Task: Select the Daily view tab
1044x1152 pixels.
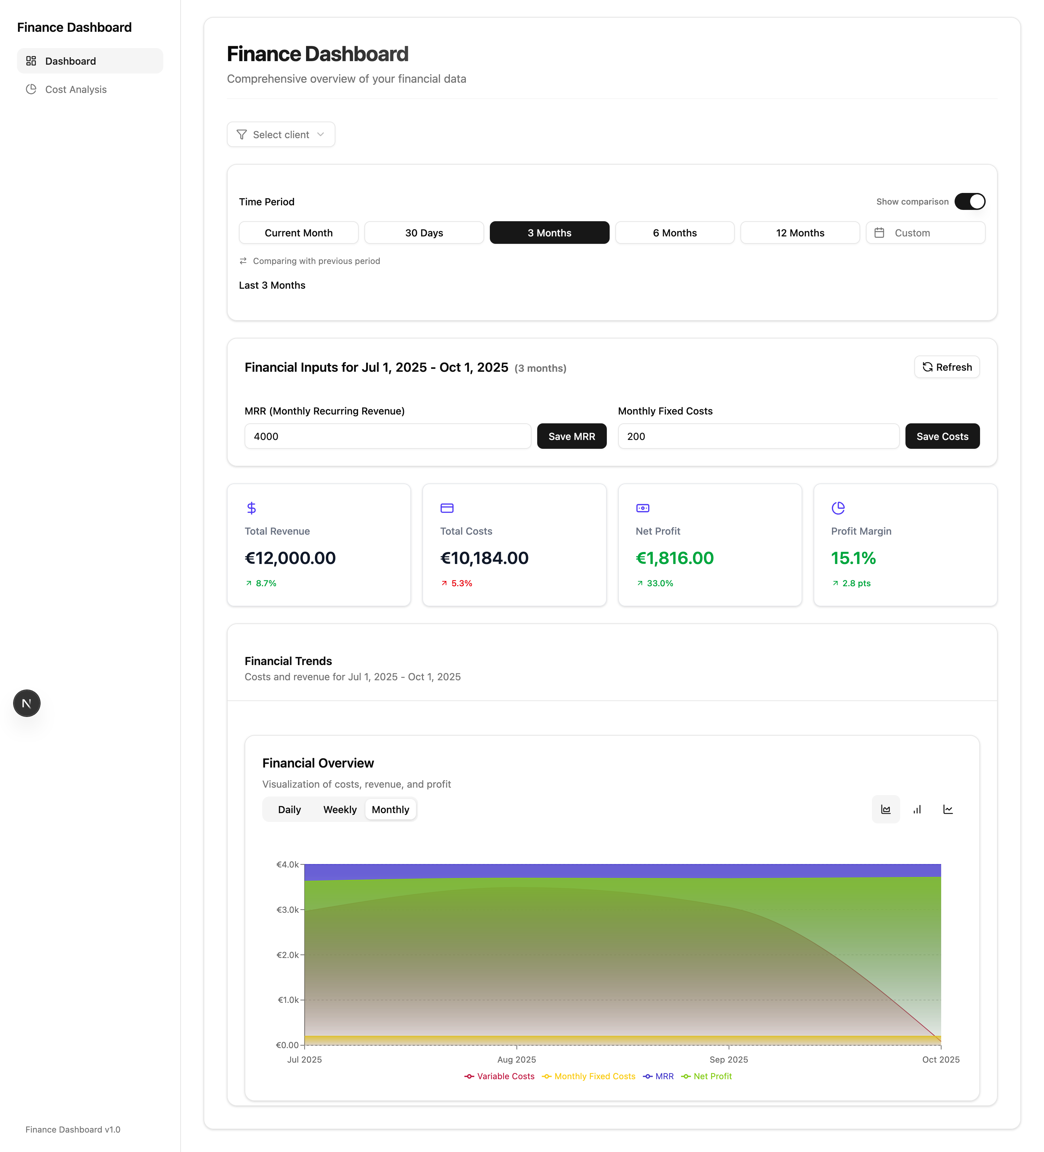Action: [290, 809]
